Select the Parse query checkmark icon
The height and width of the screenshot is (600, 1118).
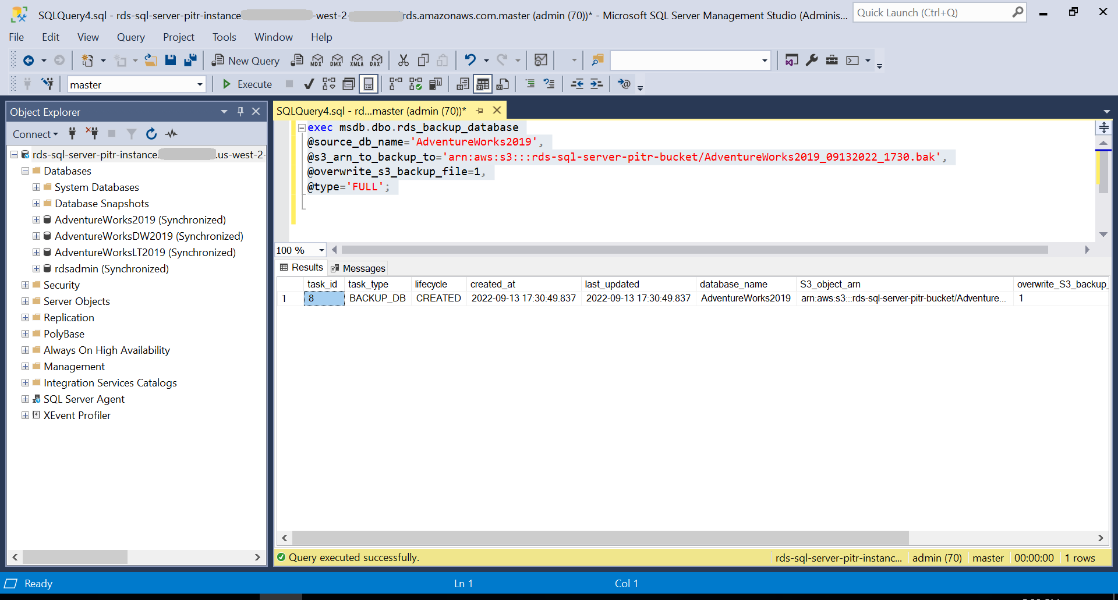[x=309, y=84]
